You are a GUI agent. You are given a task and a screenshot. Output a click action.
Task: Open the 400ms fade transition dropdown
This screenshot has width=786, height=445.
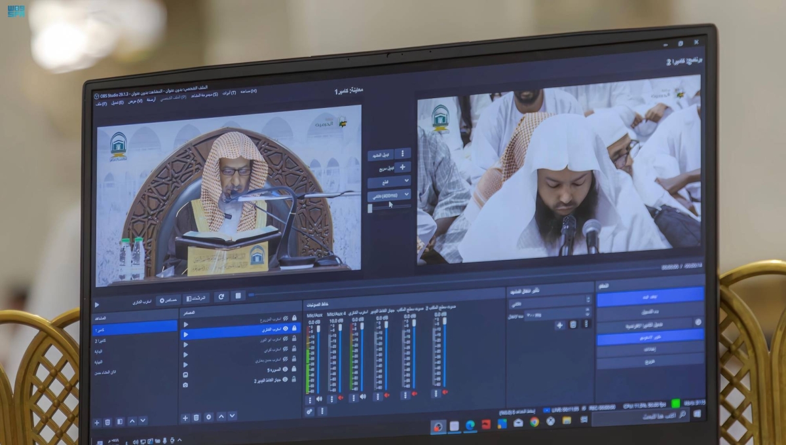click(x=389, y=195)
